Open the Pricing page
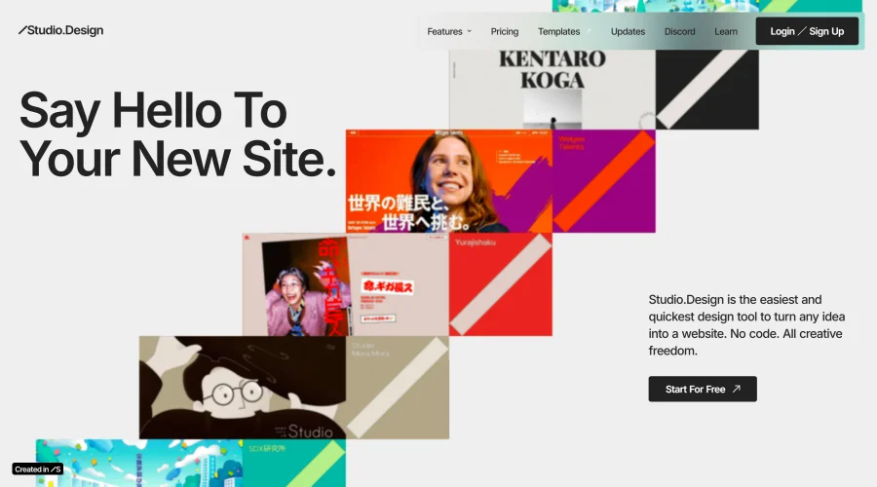Viewport: 877px width, 487px height. click(x=505, y=32)
